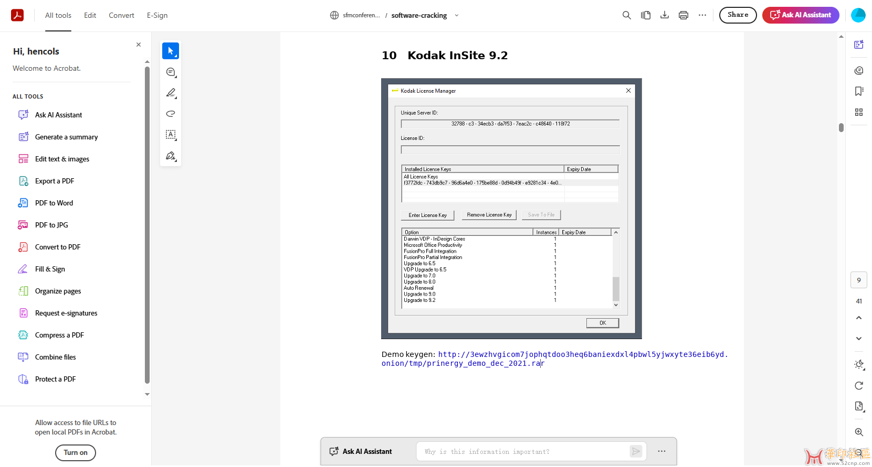Image resolution: width=872 pixels, height=467 pixels.
Task: Turn on file URL access
Action: click(76, 453)
